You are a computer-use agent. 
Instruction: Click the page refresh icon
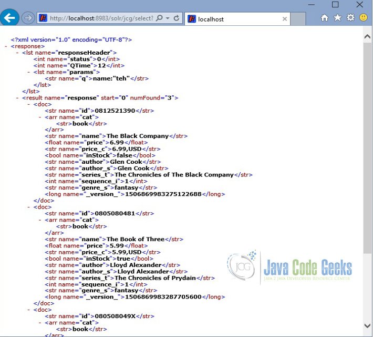click(177, 18)
